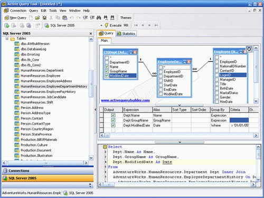The image size is (264, 198).
Task: Click the Execute button with lightning icon
Action: click(114, 25)
